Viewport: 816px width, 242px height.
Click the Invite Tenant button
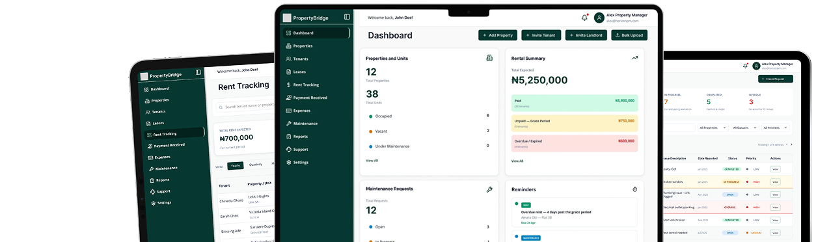click(x=541, y=35)
